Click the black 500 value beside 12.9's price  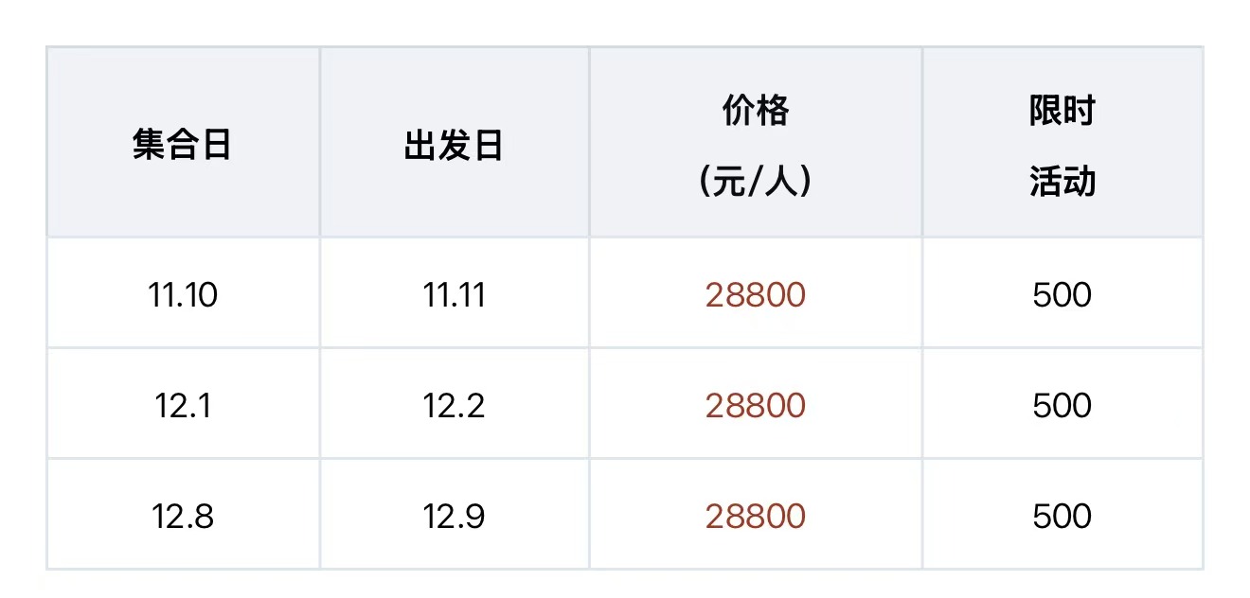(1062, 517)
